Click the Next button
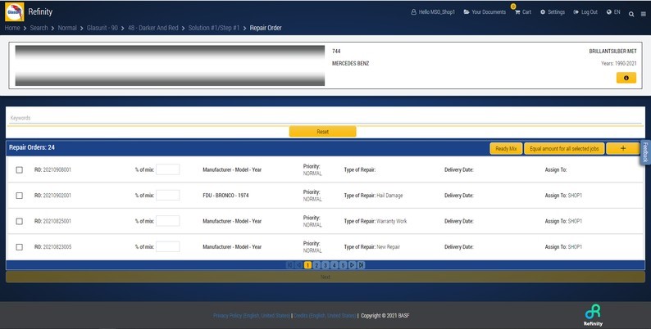 coord(325,277)
